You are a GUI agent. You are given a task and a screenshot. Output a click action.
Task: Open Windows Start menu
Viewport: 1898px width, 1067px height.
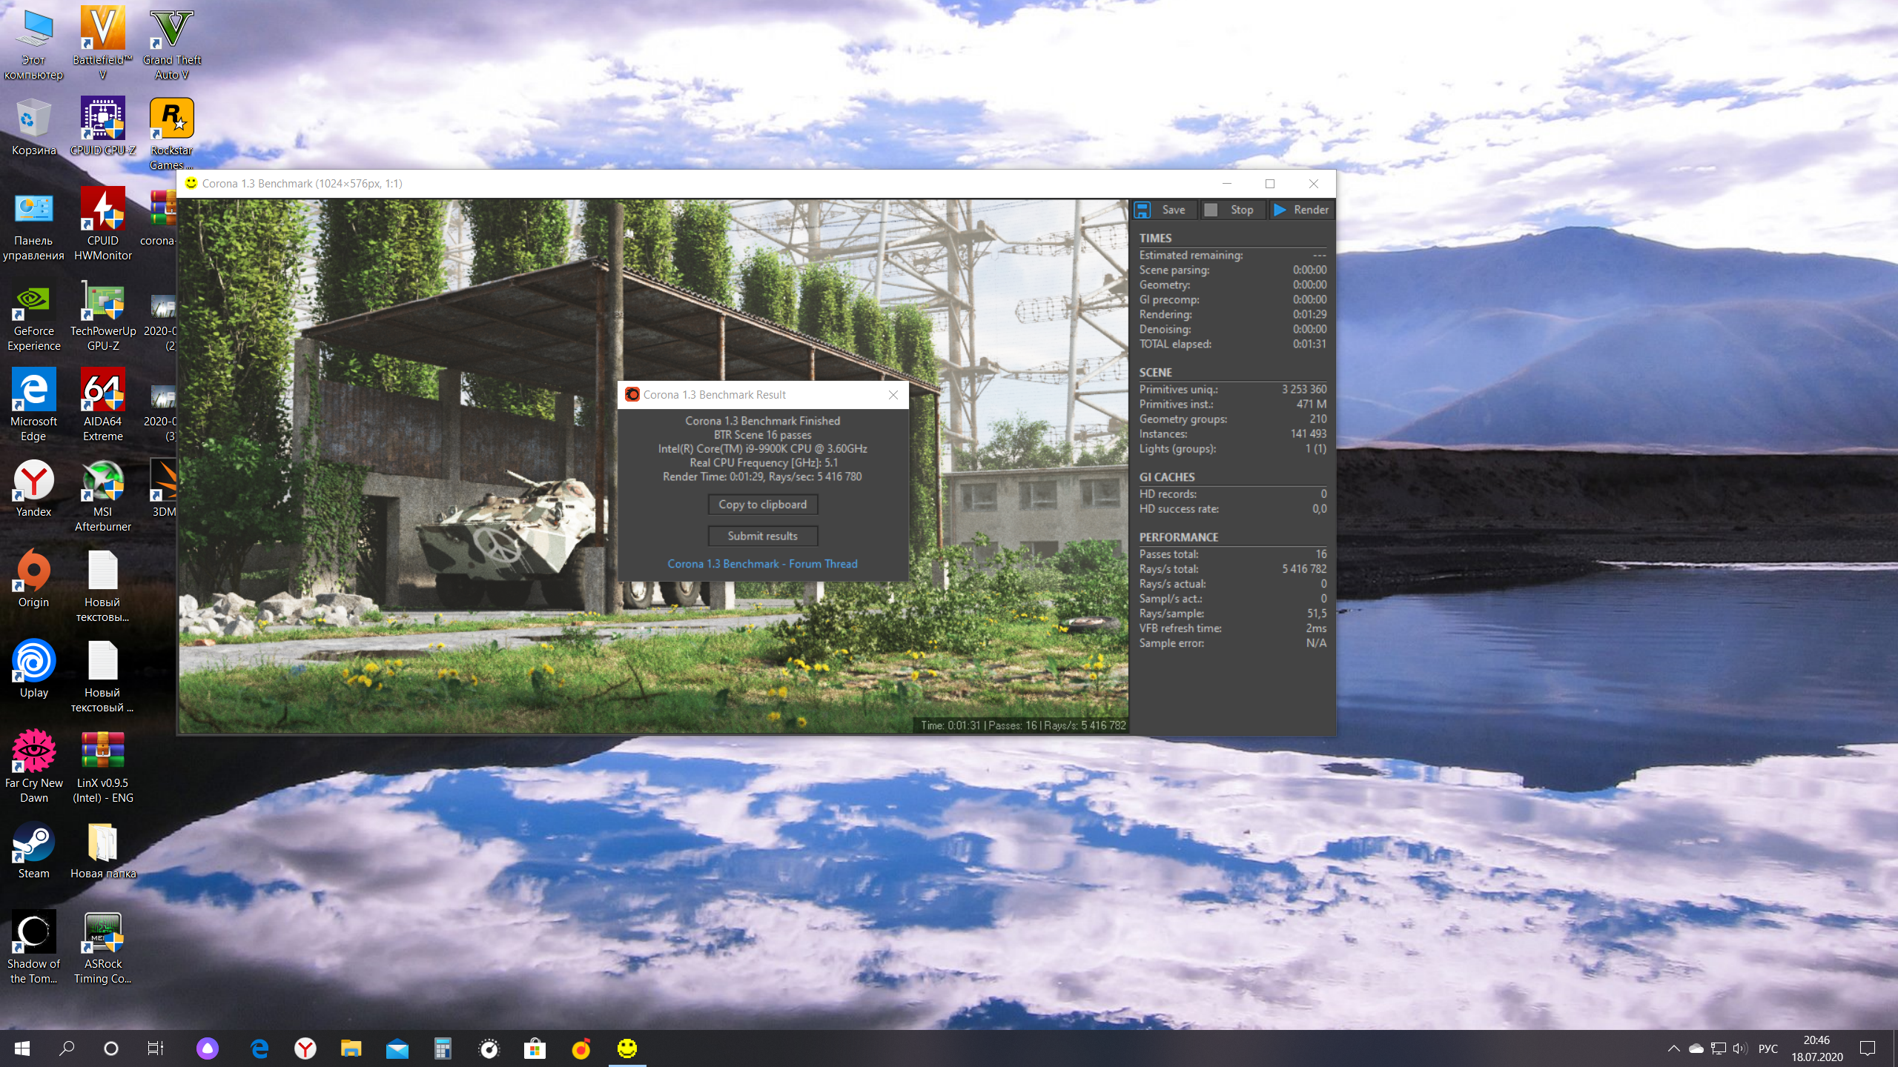click(x=22, y=1048)
